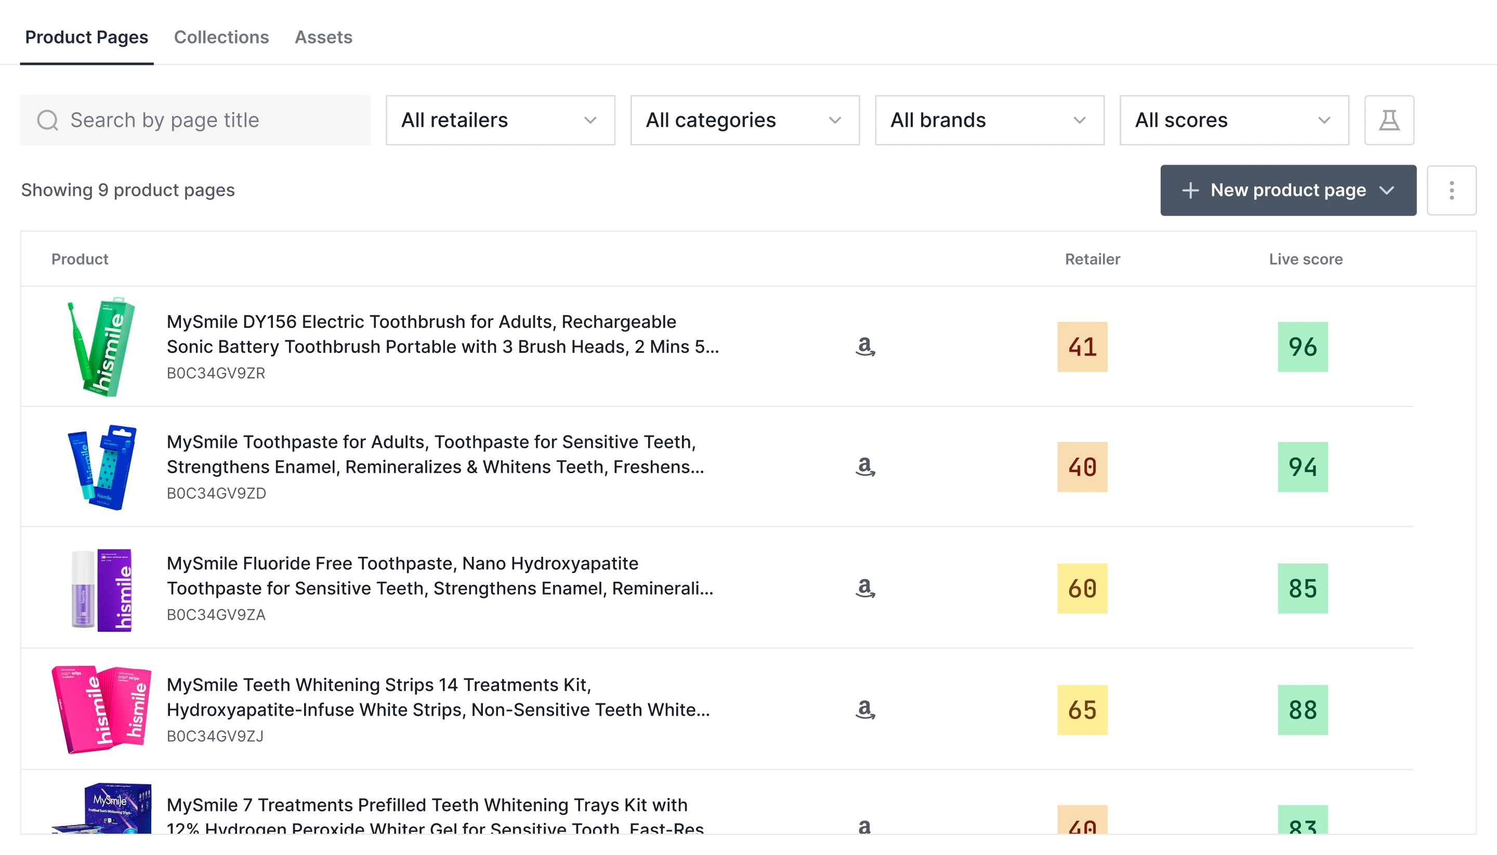Open the All brands dropdown
This screenshot has width=1497, height=855.
click(989, 120)
